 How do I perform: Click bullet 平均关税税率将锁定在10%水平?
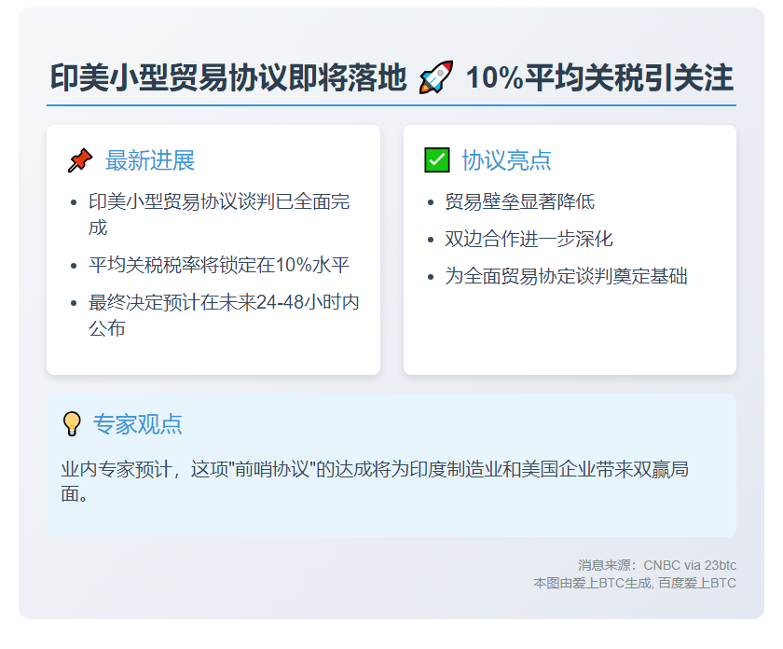tap(219, 265)
